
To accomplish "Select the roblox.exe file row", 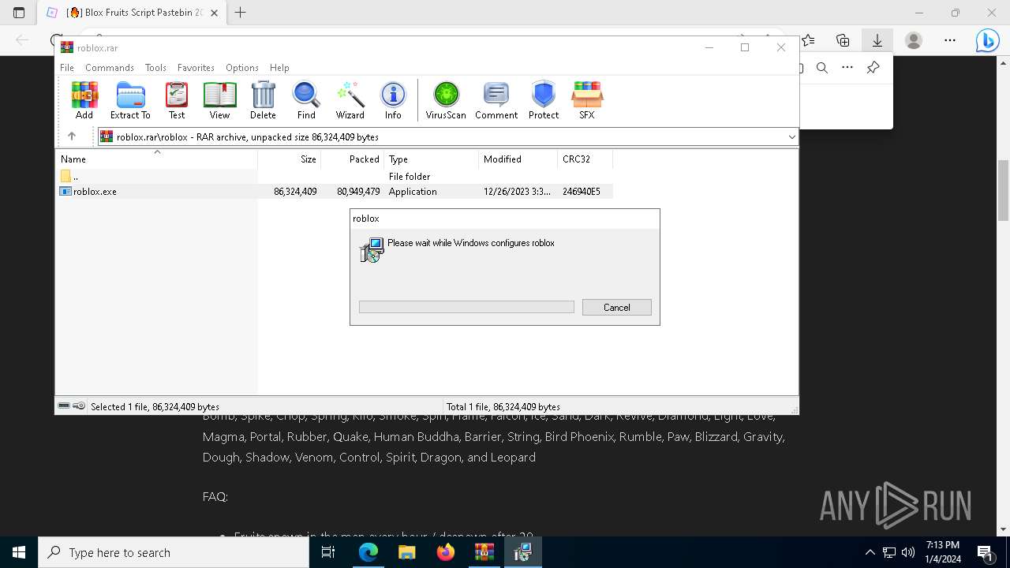I will 335,192.
